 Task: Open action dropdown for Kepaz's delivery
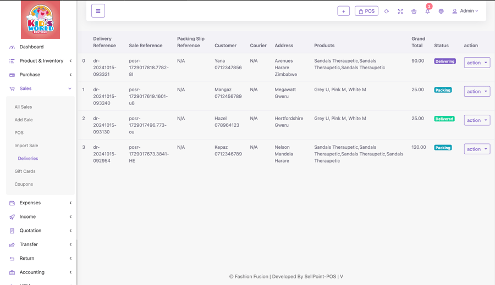pos(476,149)
